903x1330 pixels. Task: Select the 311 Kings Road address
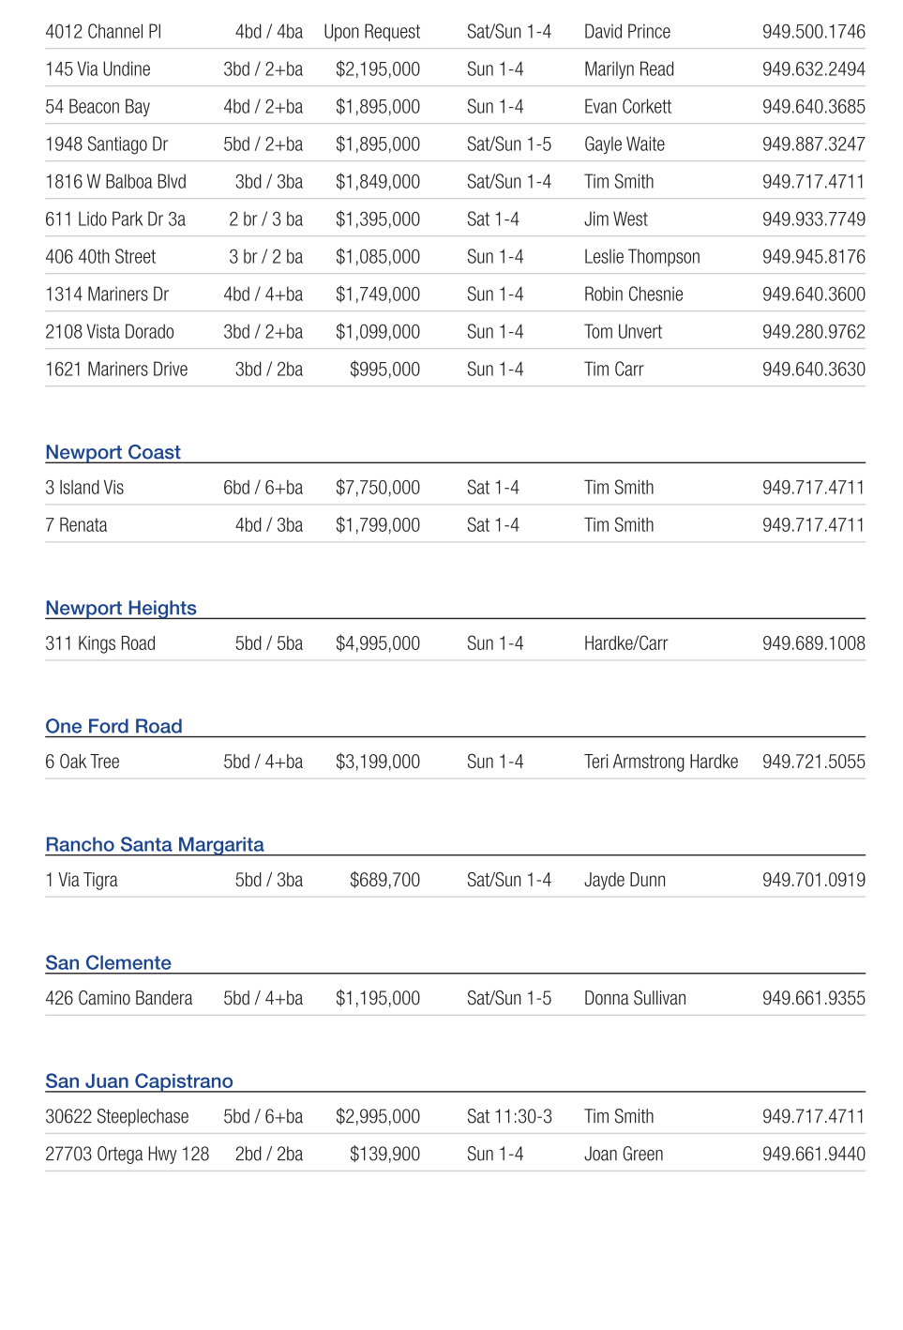(x=100, y=643)
